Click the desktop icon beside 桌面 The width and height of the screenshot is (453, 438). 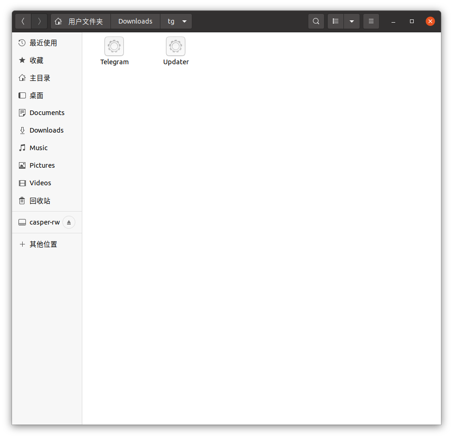coord(22,95)
